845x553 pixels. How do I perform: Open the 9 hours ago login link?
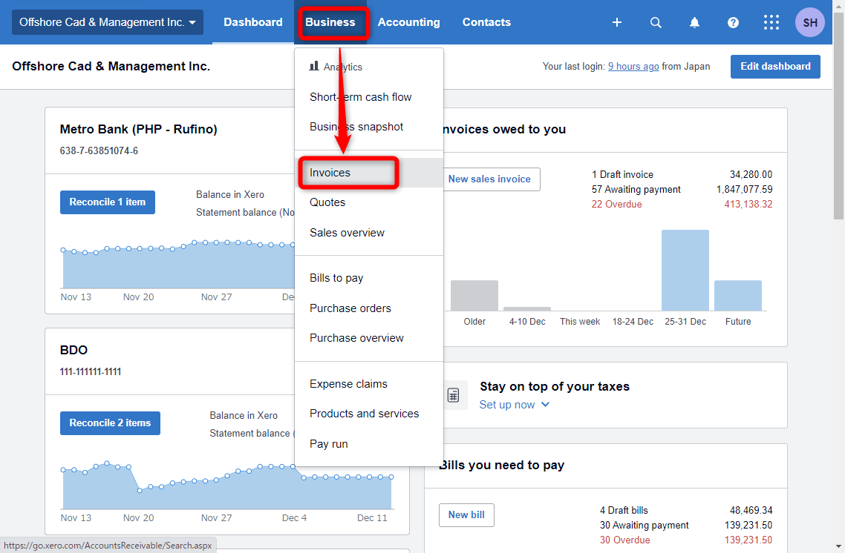[633, 66]
